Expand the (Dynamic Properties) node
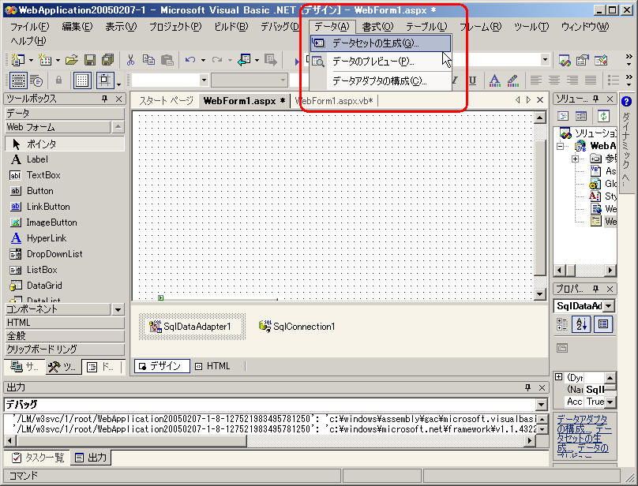Viewport: 638px width, 486px height. point(559,378)
